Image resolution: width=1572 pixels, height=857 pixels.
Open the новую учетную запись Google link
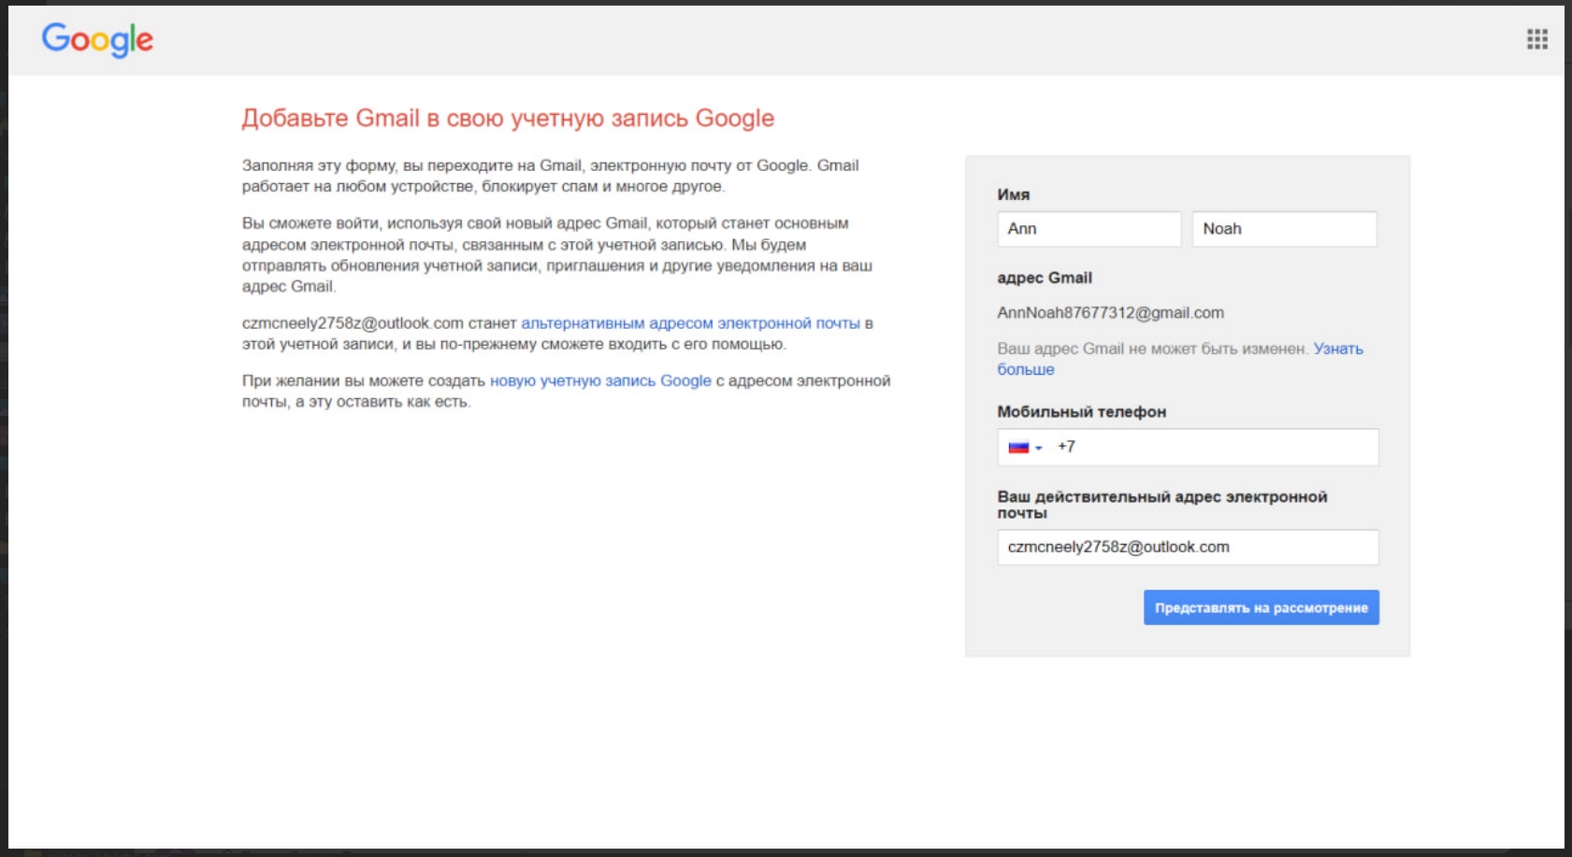pyautogui.click(x=600, y=381)
